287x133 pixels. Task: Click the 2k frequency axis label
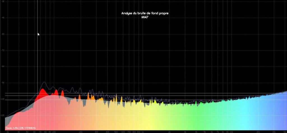click(x=170, y=131)
